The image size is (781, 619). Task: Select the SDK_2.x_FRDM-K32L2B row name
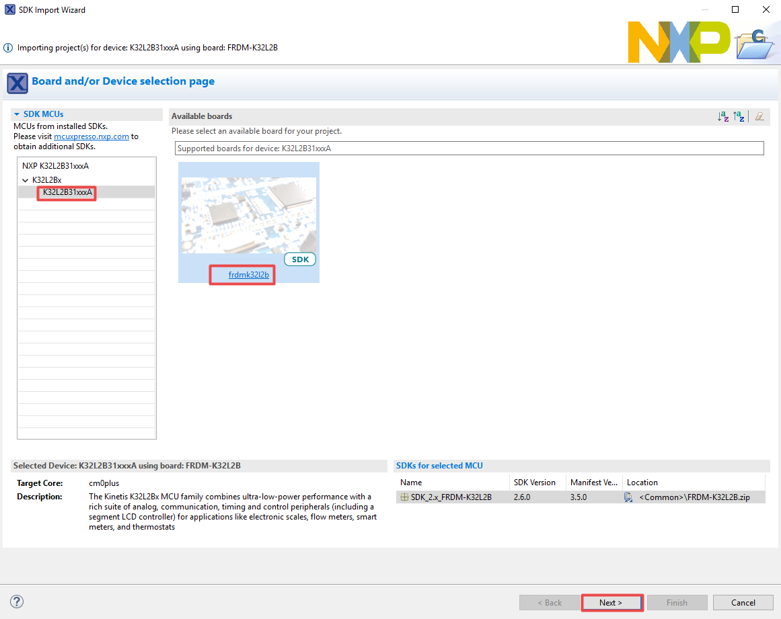(451, 497)
